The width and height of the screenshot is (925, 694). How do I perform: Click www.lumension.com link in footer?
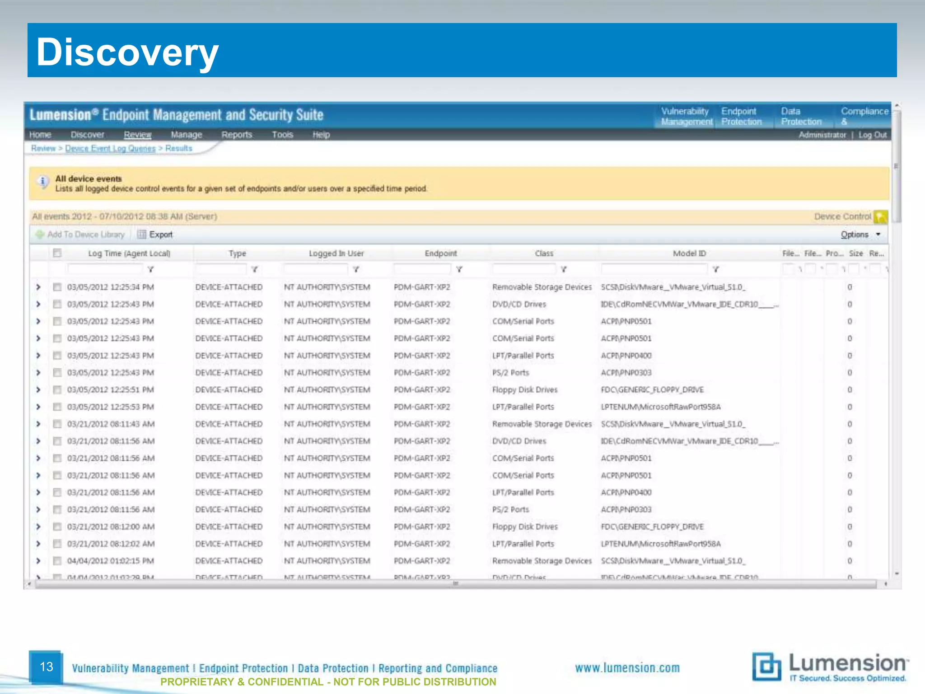627,668
